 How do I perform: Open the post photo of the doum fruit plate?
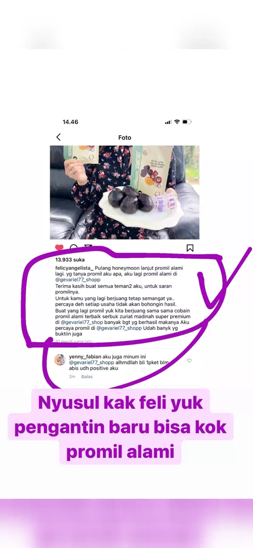[124, 192]
